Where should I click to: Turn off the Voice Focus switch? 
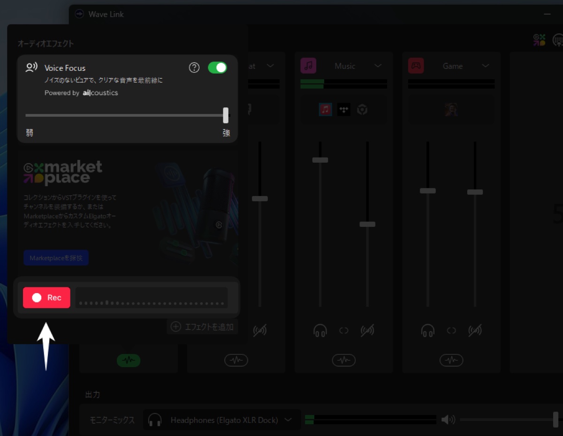tap(217, 68)
